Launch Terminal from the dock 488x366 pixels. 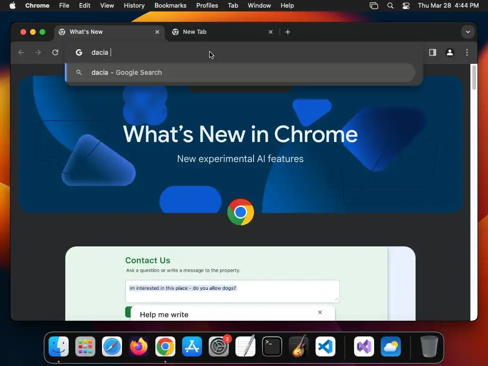pyautogui.click(x=272, y=346)
